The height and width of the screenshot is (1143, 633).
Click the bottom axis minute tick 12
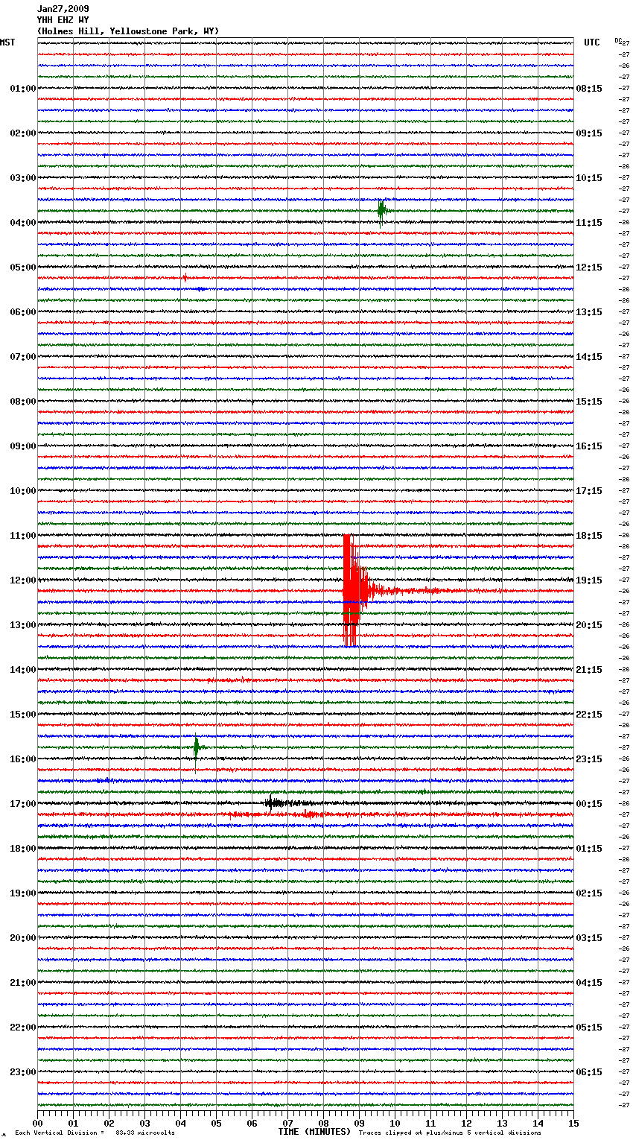click(466, 1123)
